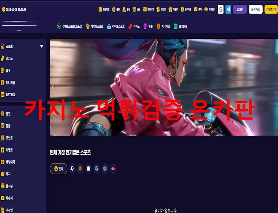This screenshot has height=213, width=278.
Task: Click the date and time clock display
Action: 14,9
